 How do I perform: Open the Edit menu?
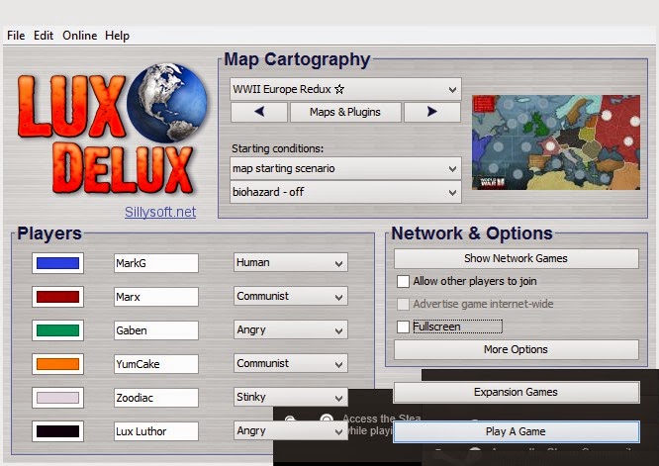tap(44, 36)
